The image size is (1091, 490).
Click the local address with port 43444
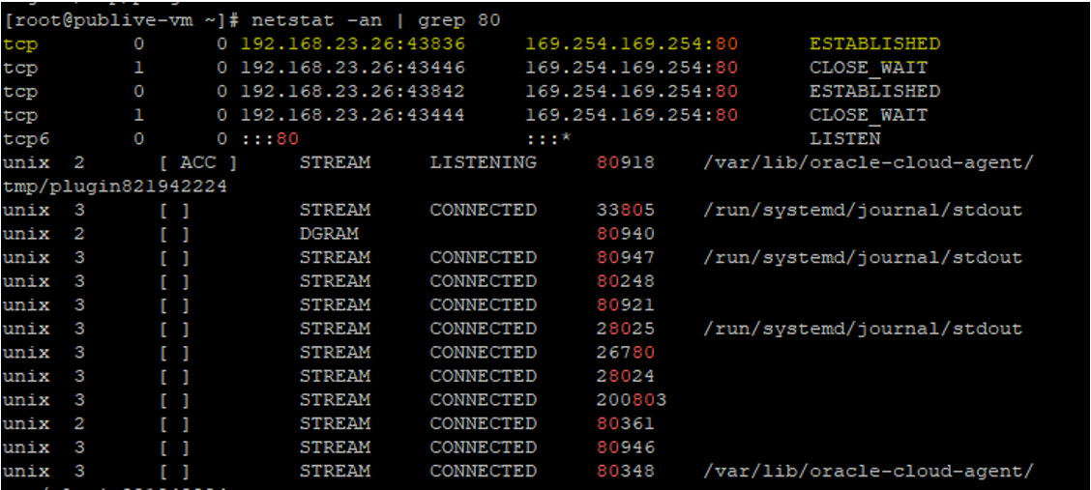pos(352,115)
